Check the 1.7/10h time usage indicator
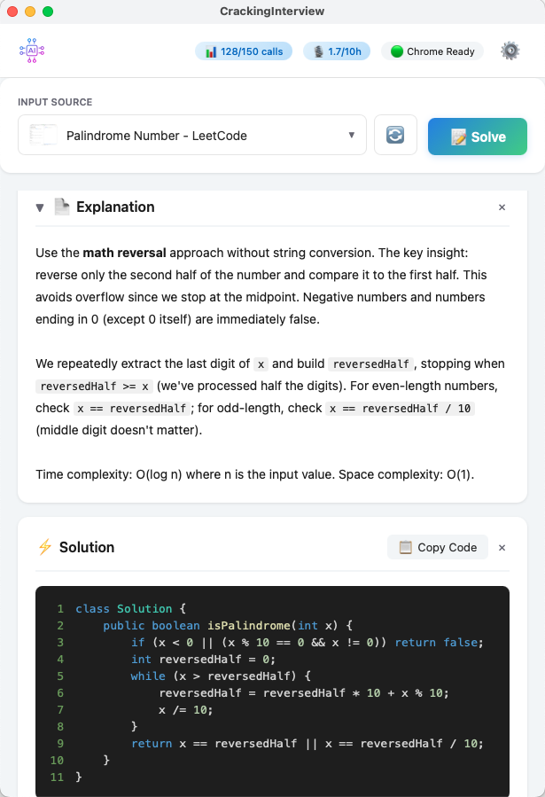The image size is (545, 797). pyautogui.click(x=337, y=51)
